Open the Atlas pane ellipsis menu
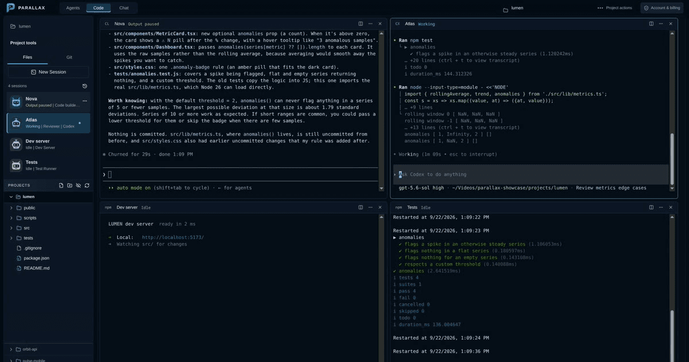The image size is (689, 362). tap(661, 24)
